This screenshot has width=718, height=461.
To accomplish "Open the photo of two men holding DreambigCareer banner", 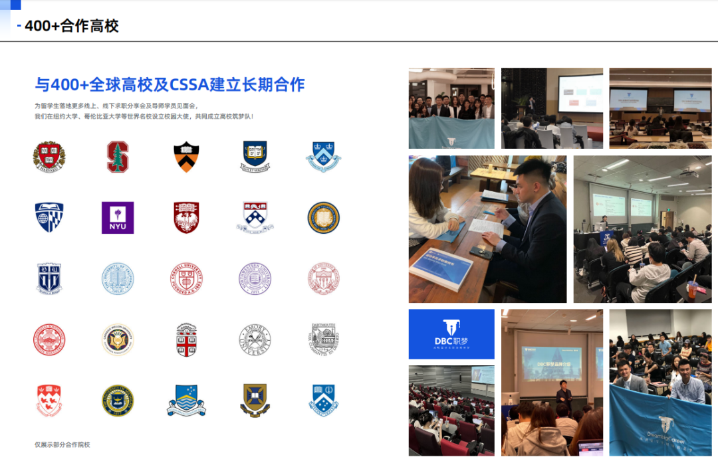I will point(660,383).
